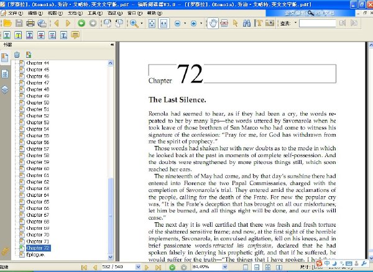Image resolution: width=373 pixels, height=272 pixels.
Task: Toggle continuous facing layout in the status bar
Action: [x=268, y=268]
